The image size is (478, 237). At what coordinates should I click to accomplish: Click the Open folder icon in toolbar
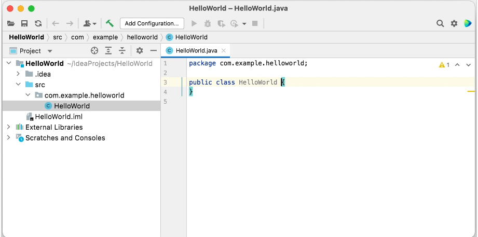point(11,23)
